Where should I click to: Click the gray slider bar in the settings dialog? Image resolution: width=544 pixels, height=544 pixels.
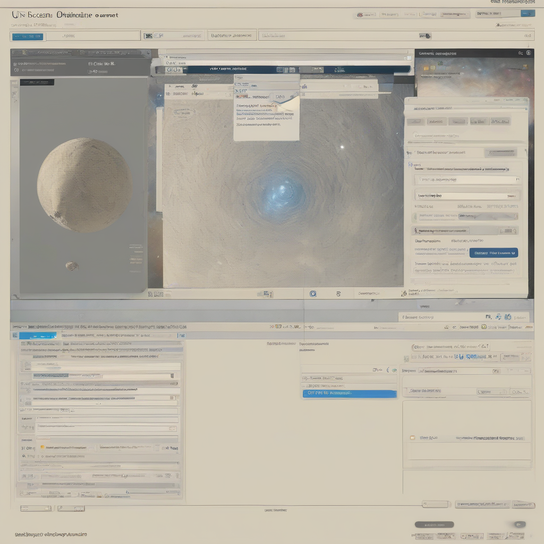[x=467, y=216]
